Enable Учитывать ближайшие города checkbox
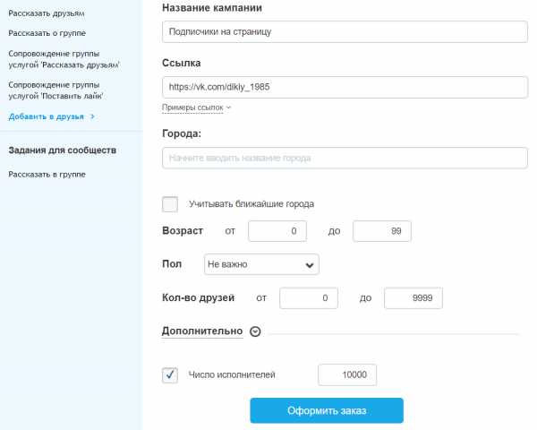 point(170,204)
